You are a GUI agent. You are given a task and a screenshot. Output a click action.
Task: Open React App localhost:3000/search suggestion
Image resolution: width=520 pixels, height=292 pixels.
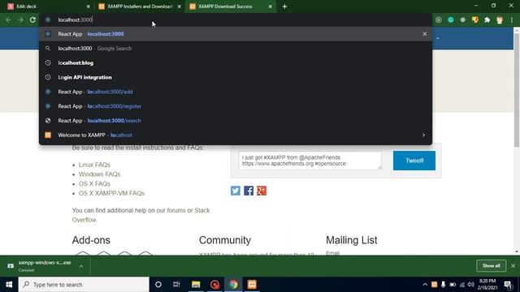(236, 121)
